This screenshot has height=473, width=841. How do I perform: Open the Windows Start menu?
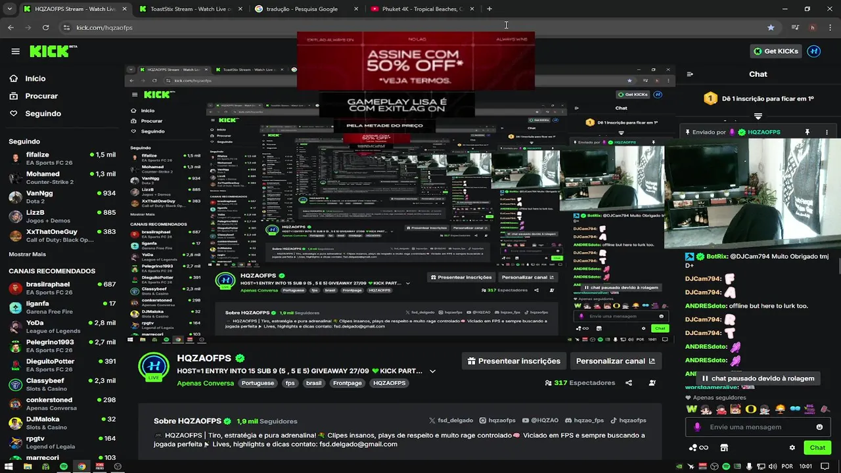tap(9, 466)
